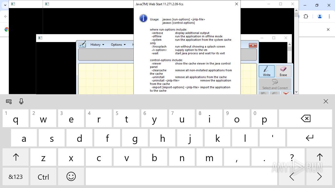Expand the Chrome tab search chevron
The height and width of the screenshot is (188, 335).
[x=5, y=5]
